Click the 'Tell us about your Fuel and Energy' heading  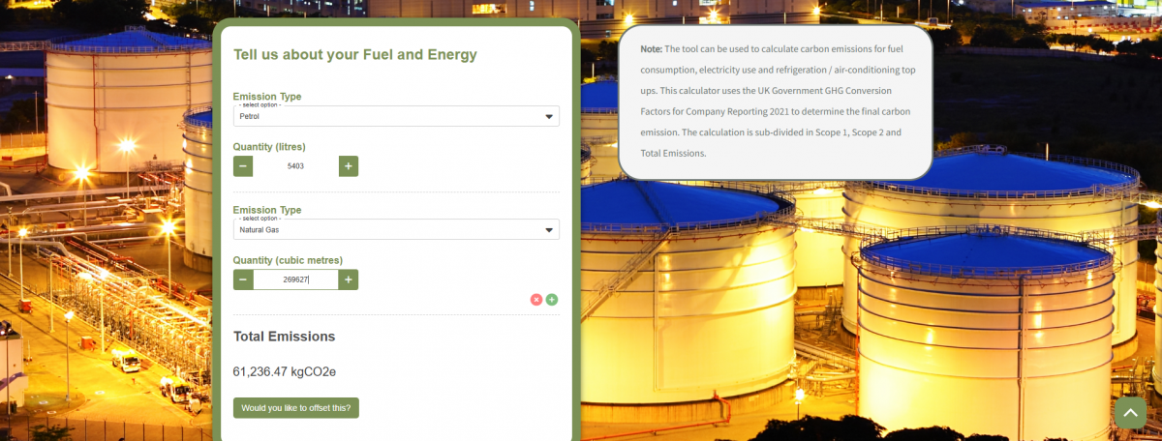click(355, 55)
